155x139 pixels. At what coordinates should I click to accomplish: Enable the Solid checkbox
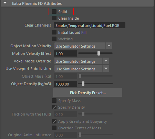54,12
